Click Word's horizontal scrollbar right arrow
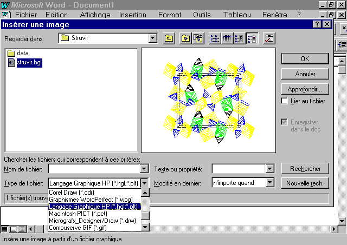 334,229
